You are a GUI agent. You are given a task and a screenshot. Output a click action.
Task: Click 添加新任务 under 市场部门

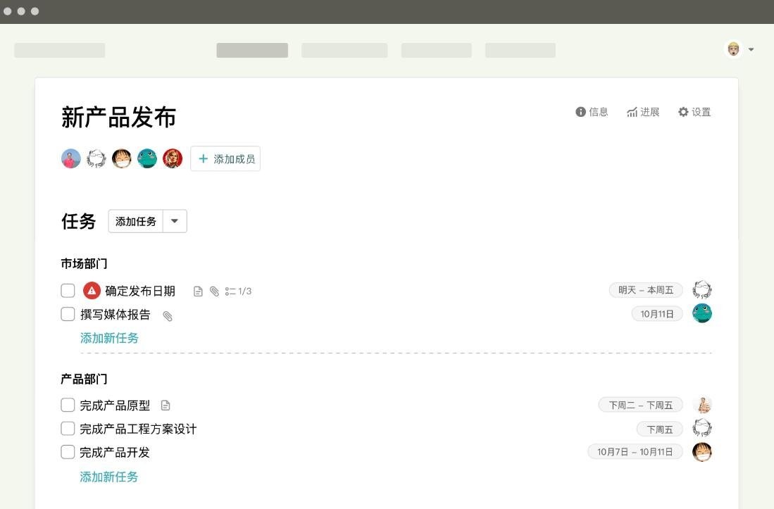[109, 338]
